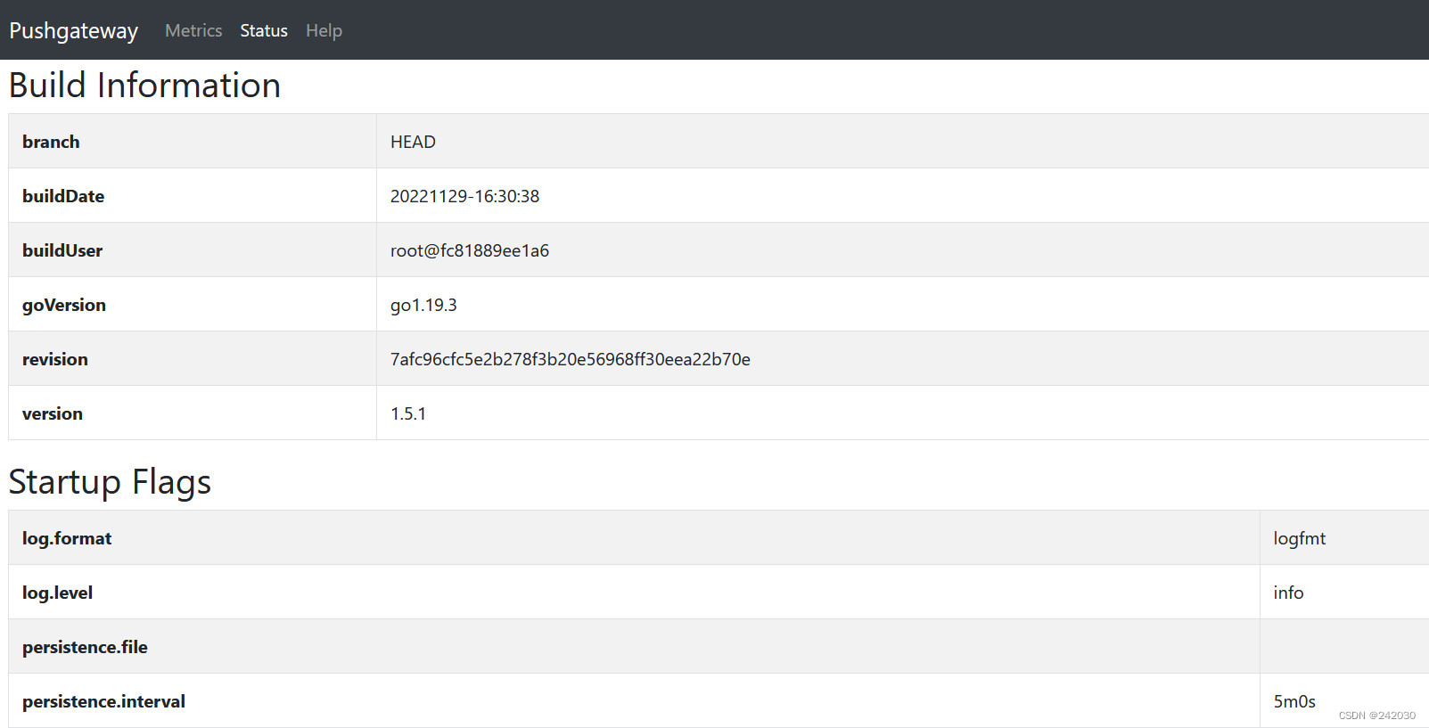Click the Build Information heading

coord(144,86)
